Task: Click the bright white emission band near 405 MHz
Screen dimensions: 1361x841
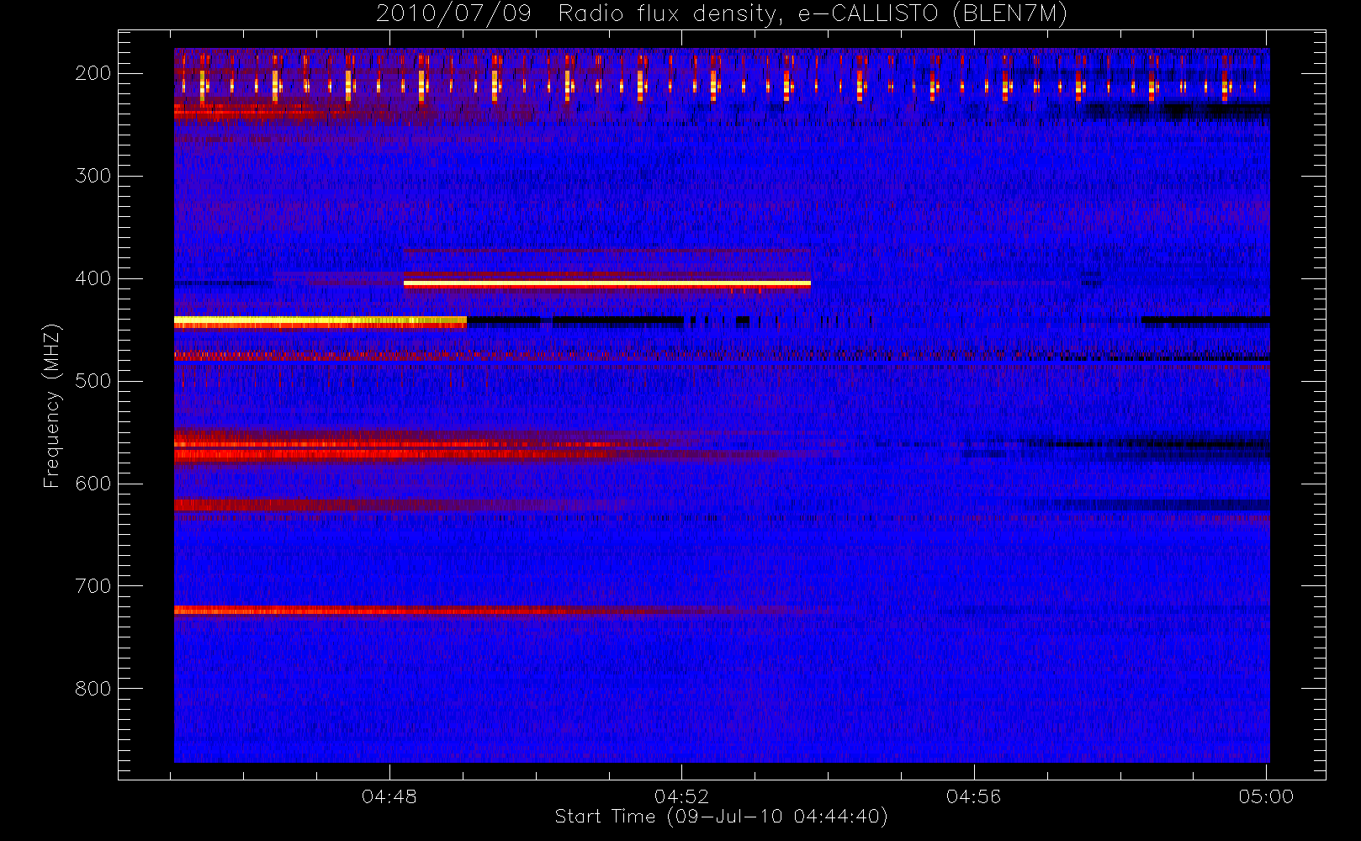Action: 606,284
